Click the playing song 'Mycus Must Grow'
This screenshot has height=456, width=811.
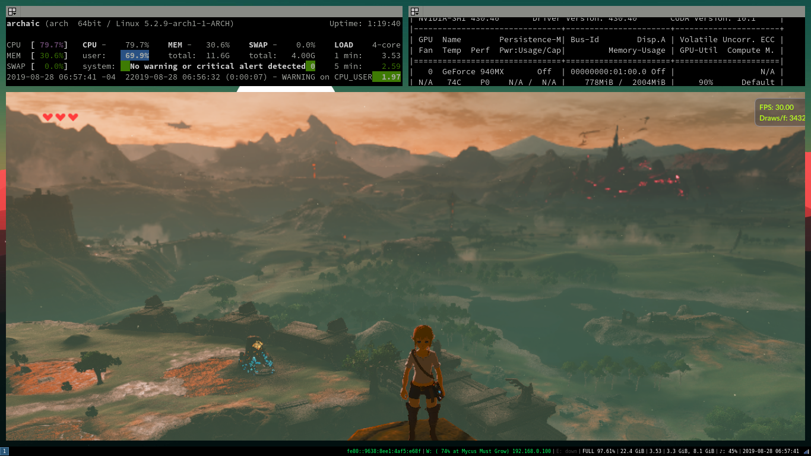[x=483, y=451]
